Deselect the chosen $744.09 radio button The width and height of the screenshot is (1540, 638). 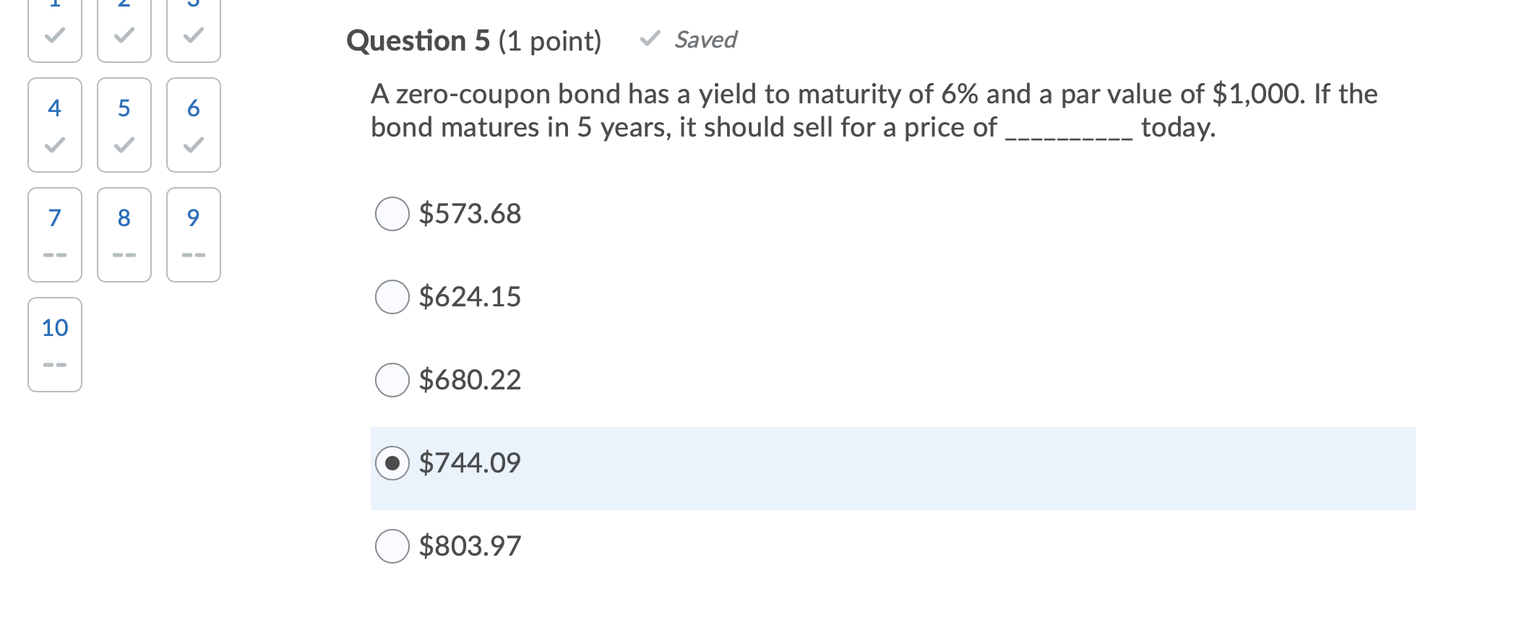click(392, 463)
